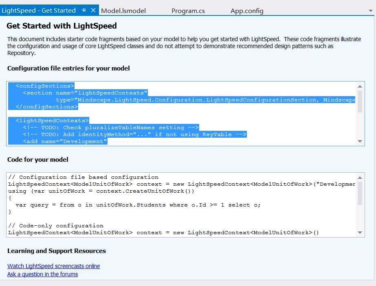Open Ask a question in the forums link
This screenshot has height=286, width=376.
(42, 274)
